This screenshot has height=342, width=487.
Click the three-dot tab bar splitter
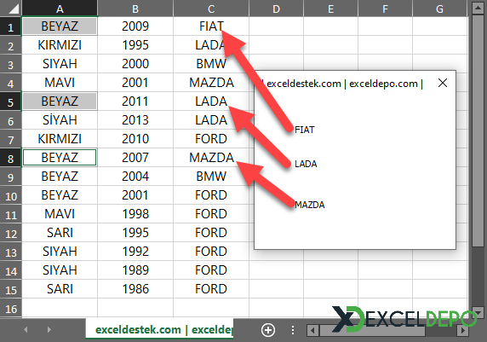(x=293, y=330)
